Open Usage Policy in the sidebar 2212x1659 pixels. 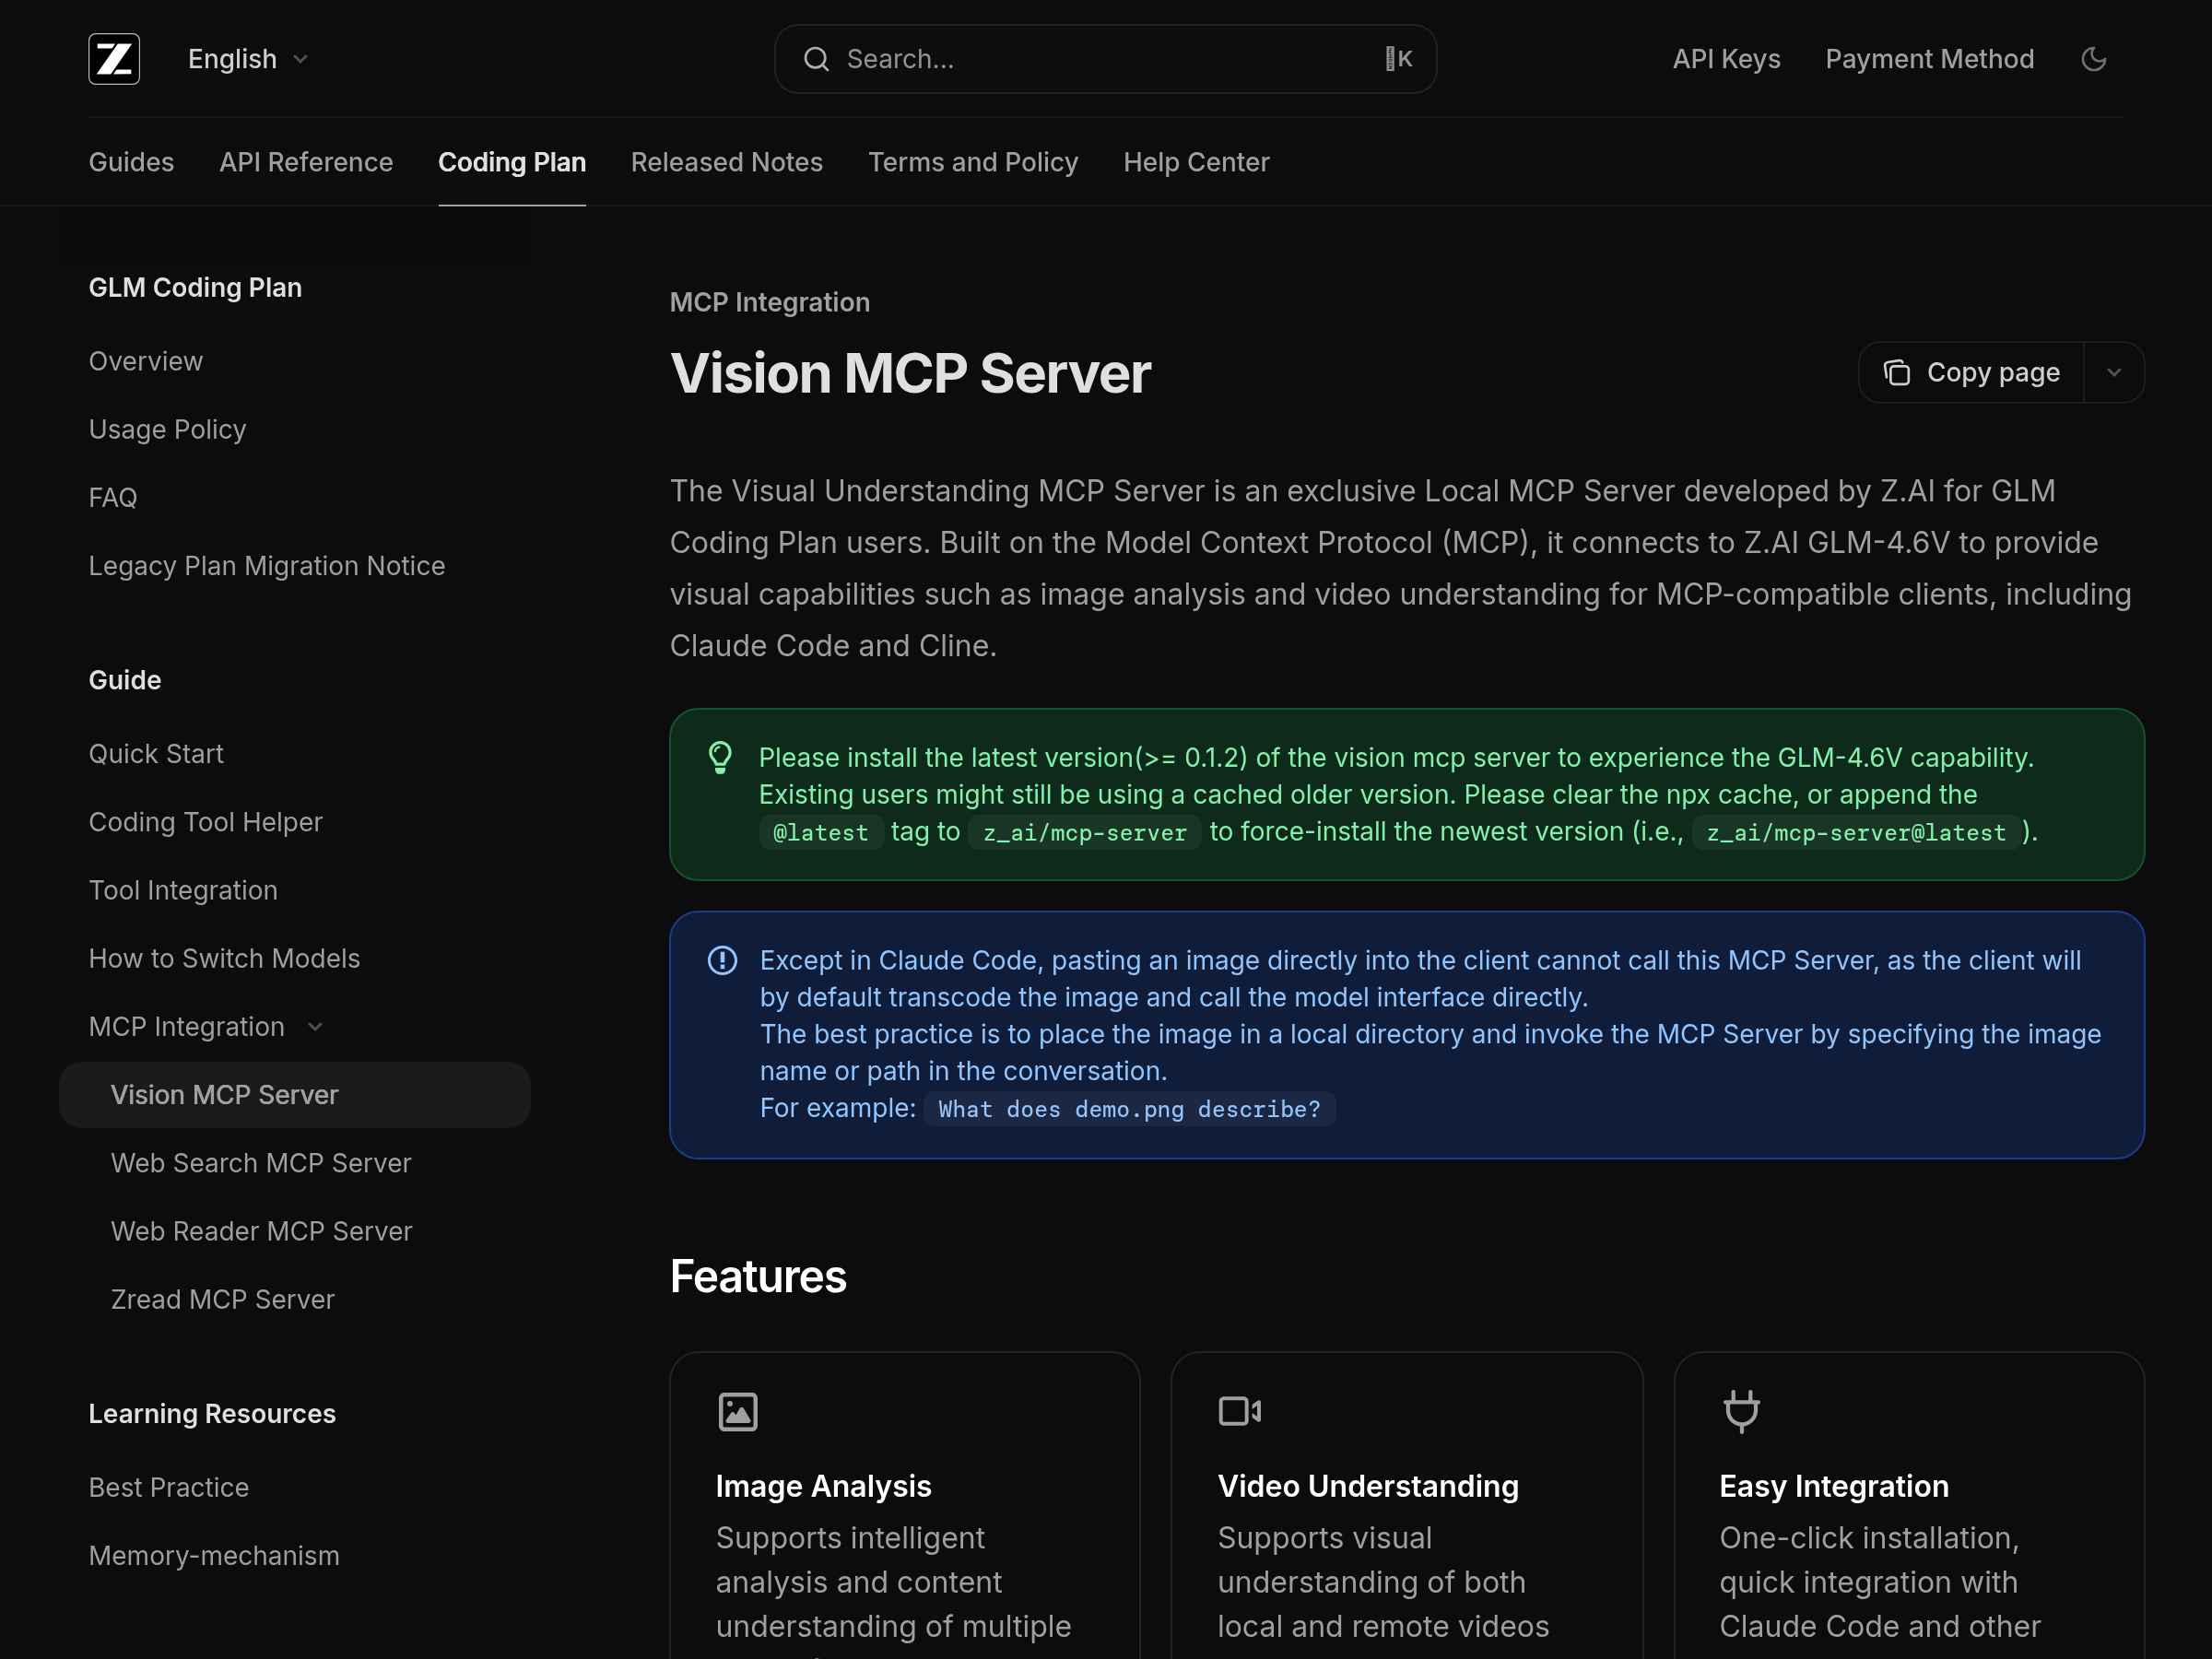(x=167, y=430)
